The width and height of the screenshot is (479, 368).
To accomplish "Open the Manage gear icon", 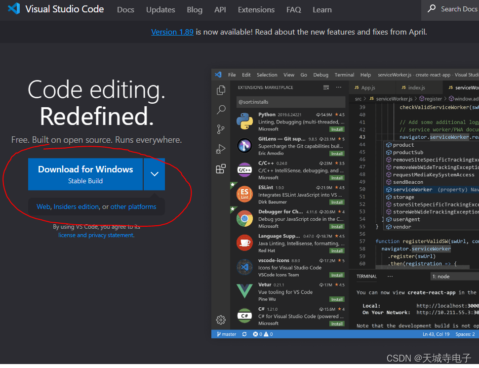I will tap(221, 320).
